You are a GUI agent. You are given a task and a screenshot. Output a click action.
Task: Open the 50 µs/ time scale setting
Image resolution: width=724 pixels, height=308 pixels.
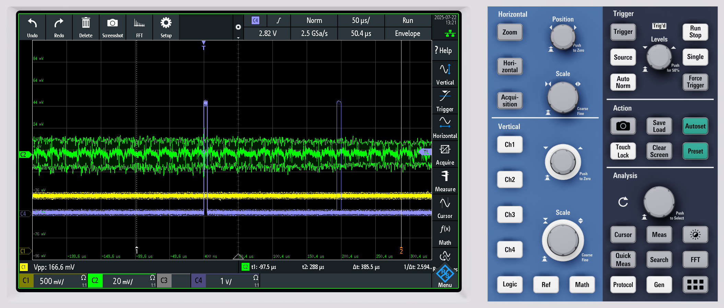(361, 21)
